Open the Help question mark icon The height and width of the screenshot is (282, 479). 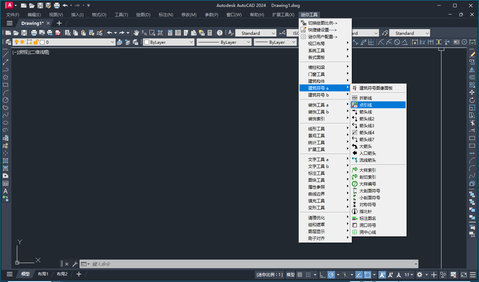pyautogui.click(x=220, y=33)
